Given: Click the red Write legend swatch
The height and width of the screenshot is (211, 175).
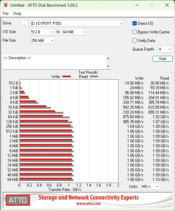Looking at the screenshot, I should (66, 76).
